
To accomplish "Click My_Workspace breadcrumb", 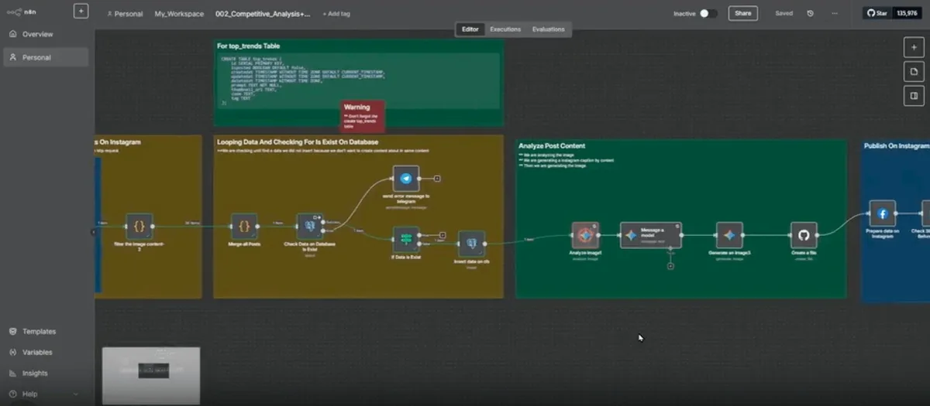I will coord(179,14).
